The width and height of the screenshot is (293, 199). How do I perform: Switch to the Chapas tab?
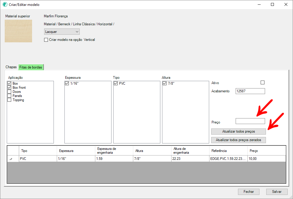click(x=11, y=67)
